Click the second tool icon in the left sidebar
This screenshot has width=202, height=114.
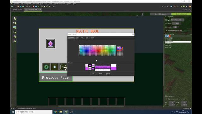pyautogui.click(x=15, y=23)
